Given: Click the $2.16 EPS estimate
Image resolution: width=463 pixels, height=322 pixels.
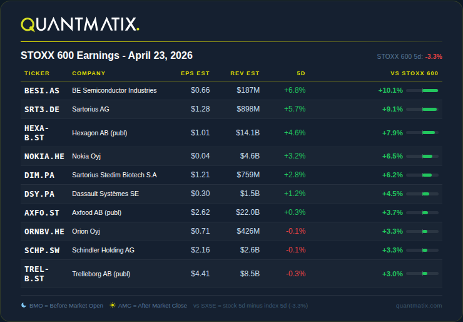Looking at the screenshot, I should point(200,249).
